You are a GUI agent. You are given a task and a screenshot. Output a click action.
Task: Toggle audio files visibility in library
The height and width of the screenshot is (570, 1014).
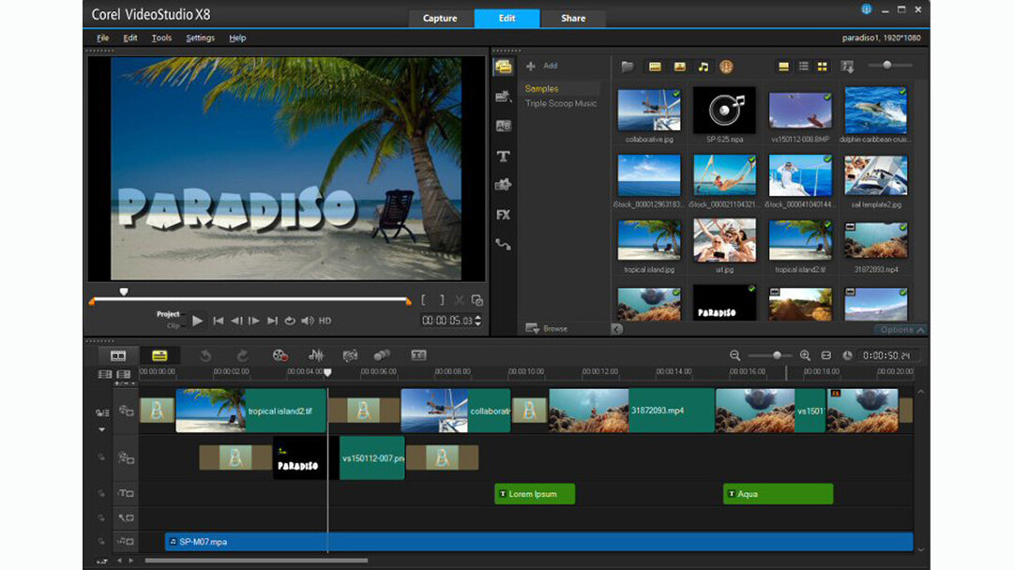point(703,67)
